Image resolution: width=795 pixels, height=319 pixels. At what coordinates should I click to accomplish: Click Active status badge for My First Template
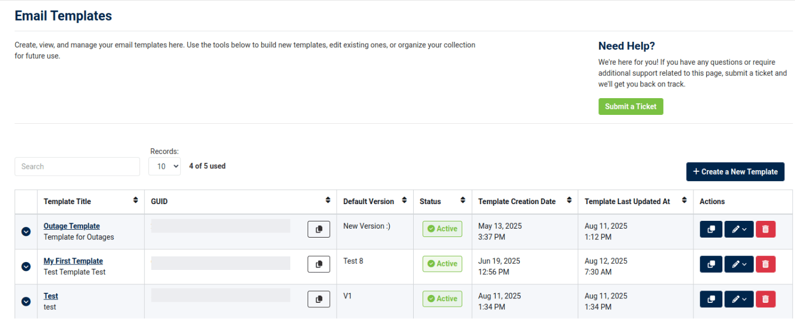click(442, 264)
